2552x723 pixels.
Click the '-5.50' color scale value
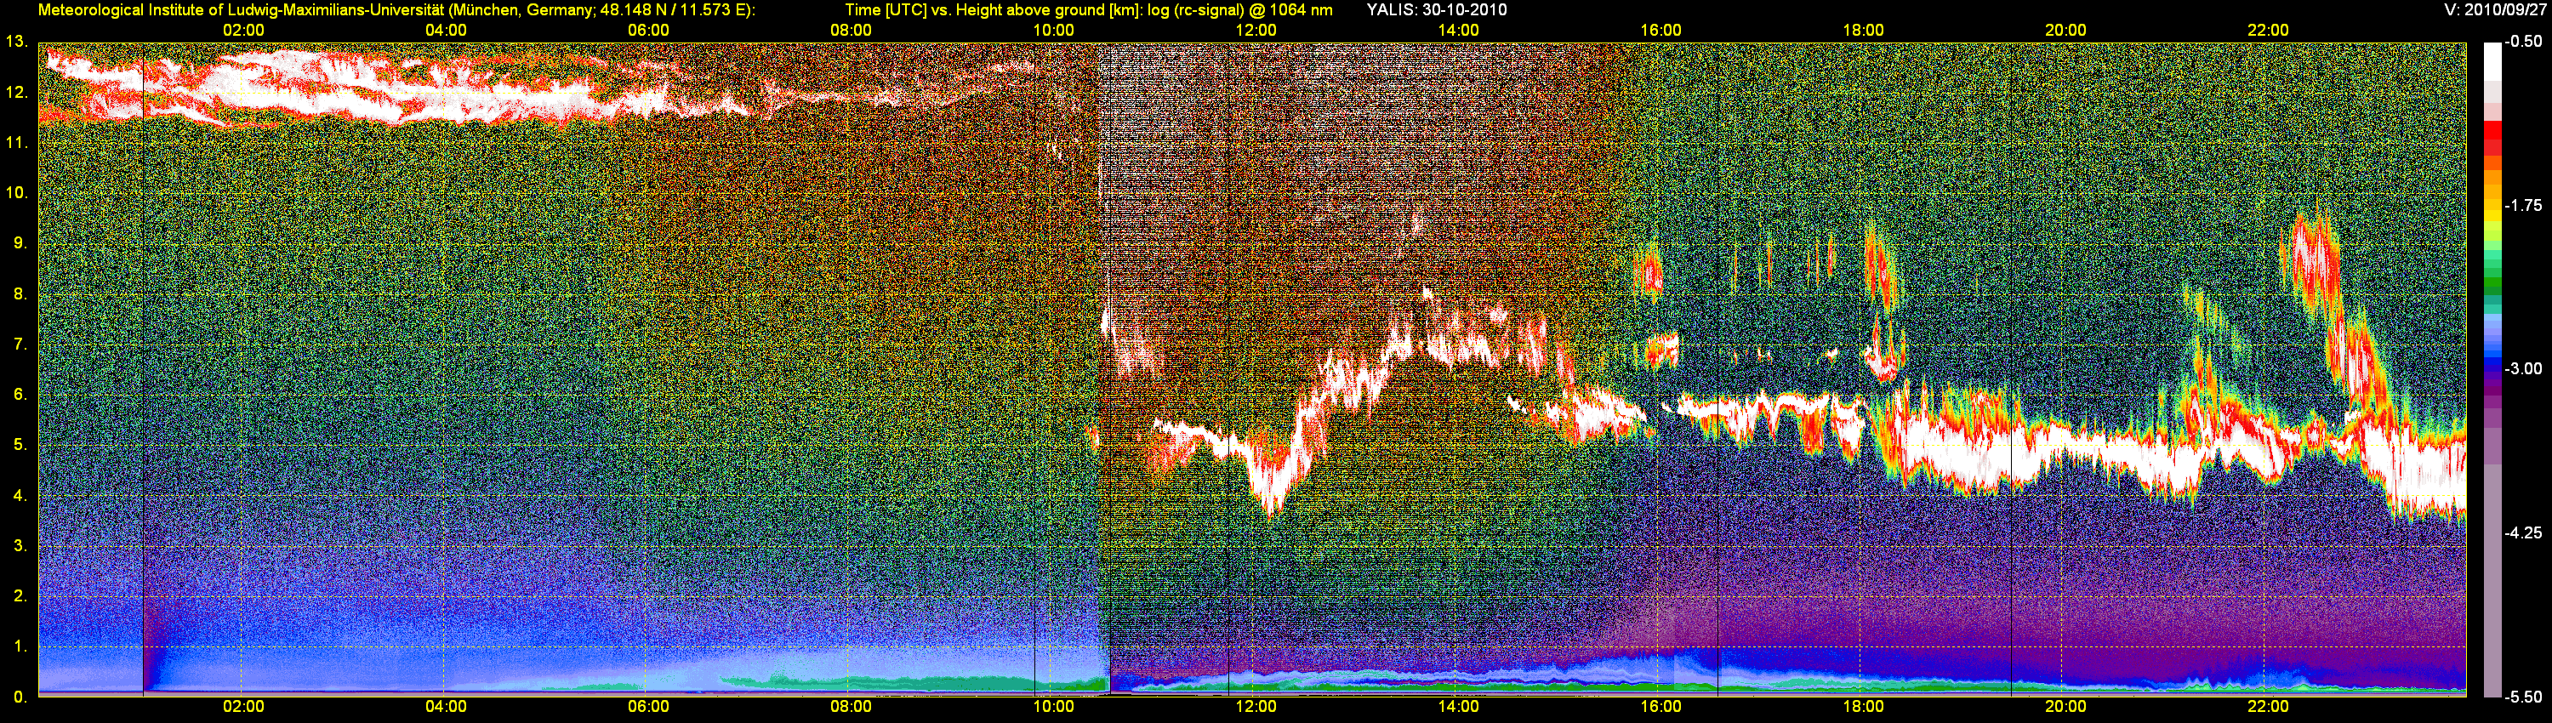tap(2523, 697)
